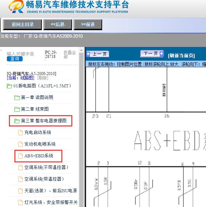
Task: Focus the keyword search input field
Action: coord(20,54)
